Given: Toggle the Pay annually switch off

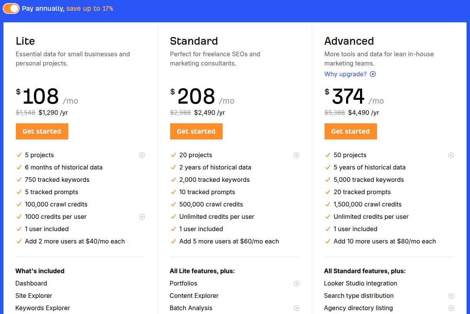Looking at the screenshot, I should pos(11,8).
